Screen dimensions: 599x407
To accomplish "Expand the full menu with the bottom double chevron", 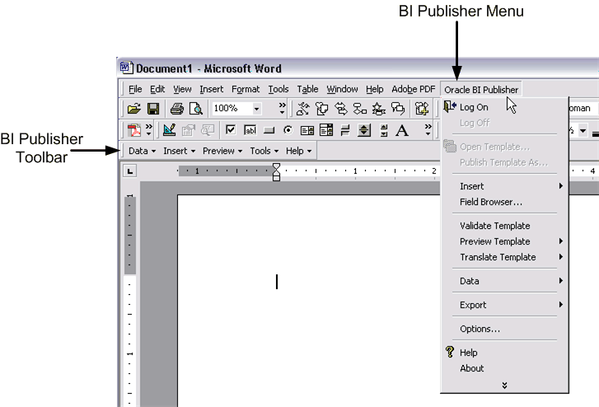I will 504,386.
